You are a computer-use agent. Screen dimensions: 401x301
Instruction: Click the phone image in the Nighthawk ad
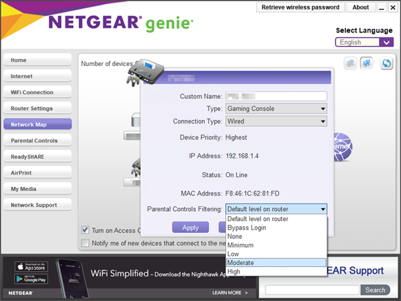(72, 278)
